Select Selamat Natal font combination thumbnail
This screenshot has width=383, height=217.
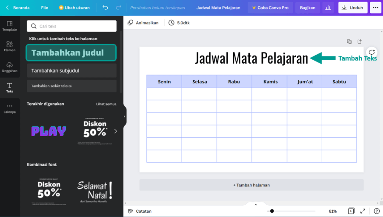coord(95,192)
